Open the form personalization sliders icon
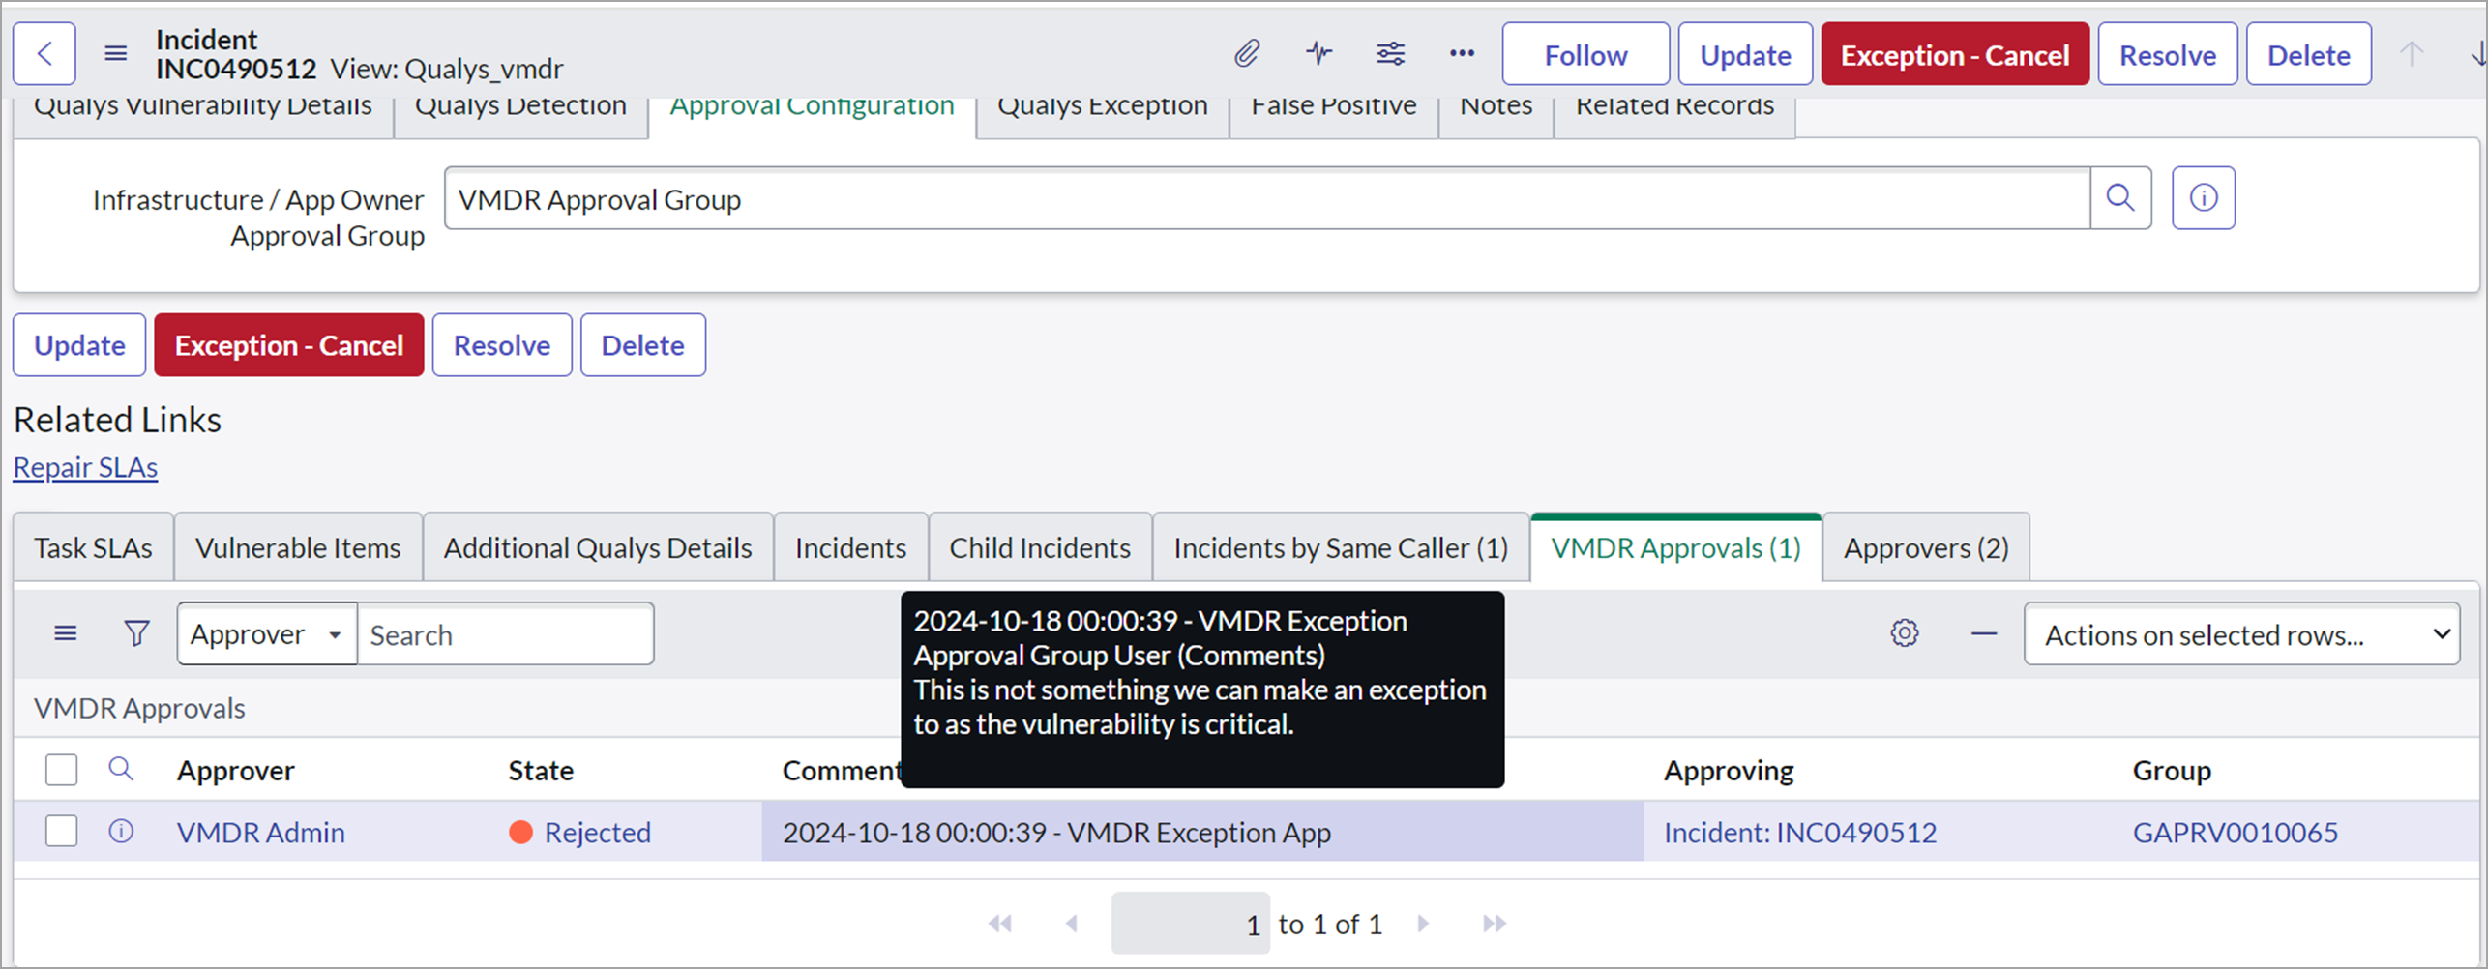The width and height of the screenshot is (2488, 969). 1390,53
